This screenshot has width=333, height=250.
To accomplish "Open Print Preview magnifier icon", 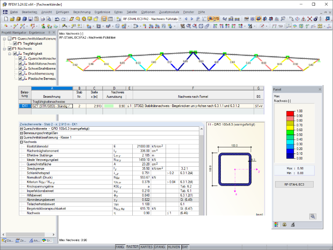I will (49, 19).
